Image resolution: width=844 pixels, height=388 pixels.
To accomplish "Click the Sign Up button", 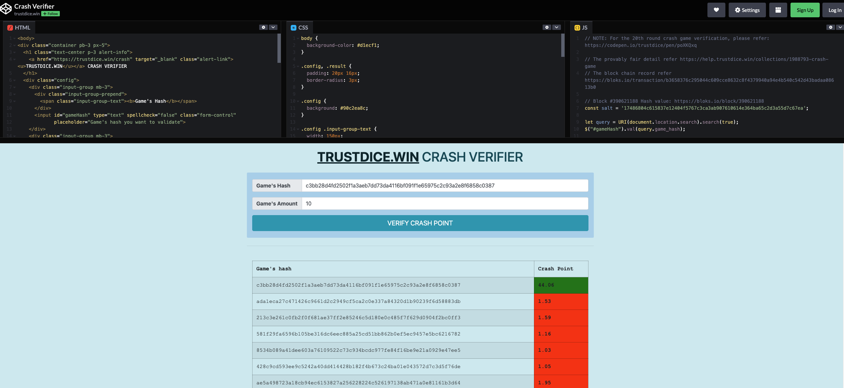I will click(805, 10).
